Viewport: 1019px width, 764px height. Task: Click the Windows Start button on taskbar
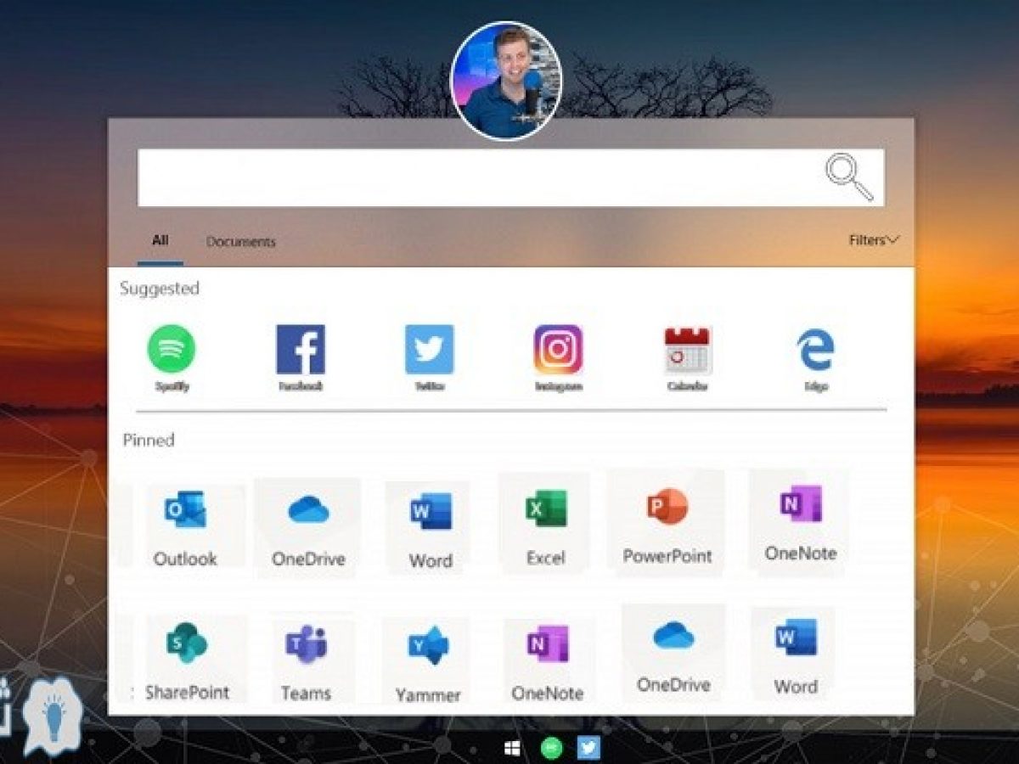(512, 748)
